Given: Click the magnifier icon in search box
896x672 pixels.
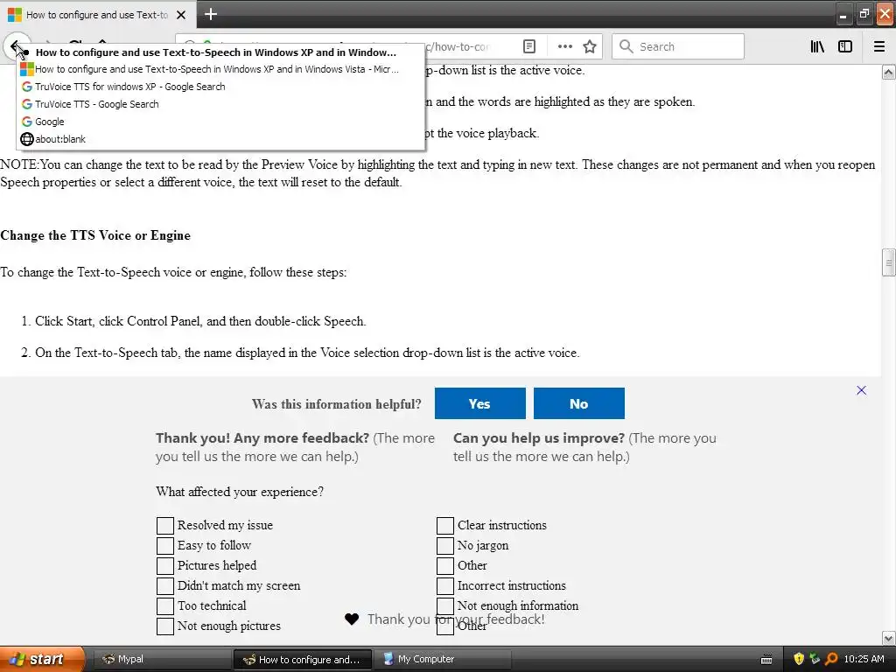Looking at the screenshot, I should 626,46.
